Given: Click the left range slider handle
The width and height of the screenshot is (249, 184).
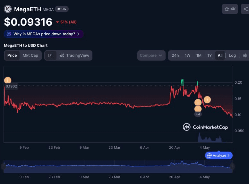Looking at the screenshot, I should (4, 166).
